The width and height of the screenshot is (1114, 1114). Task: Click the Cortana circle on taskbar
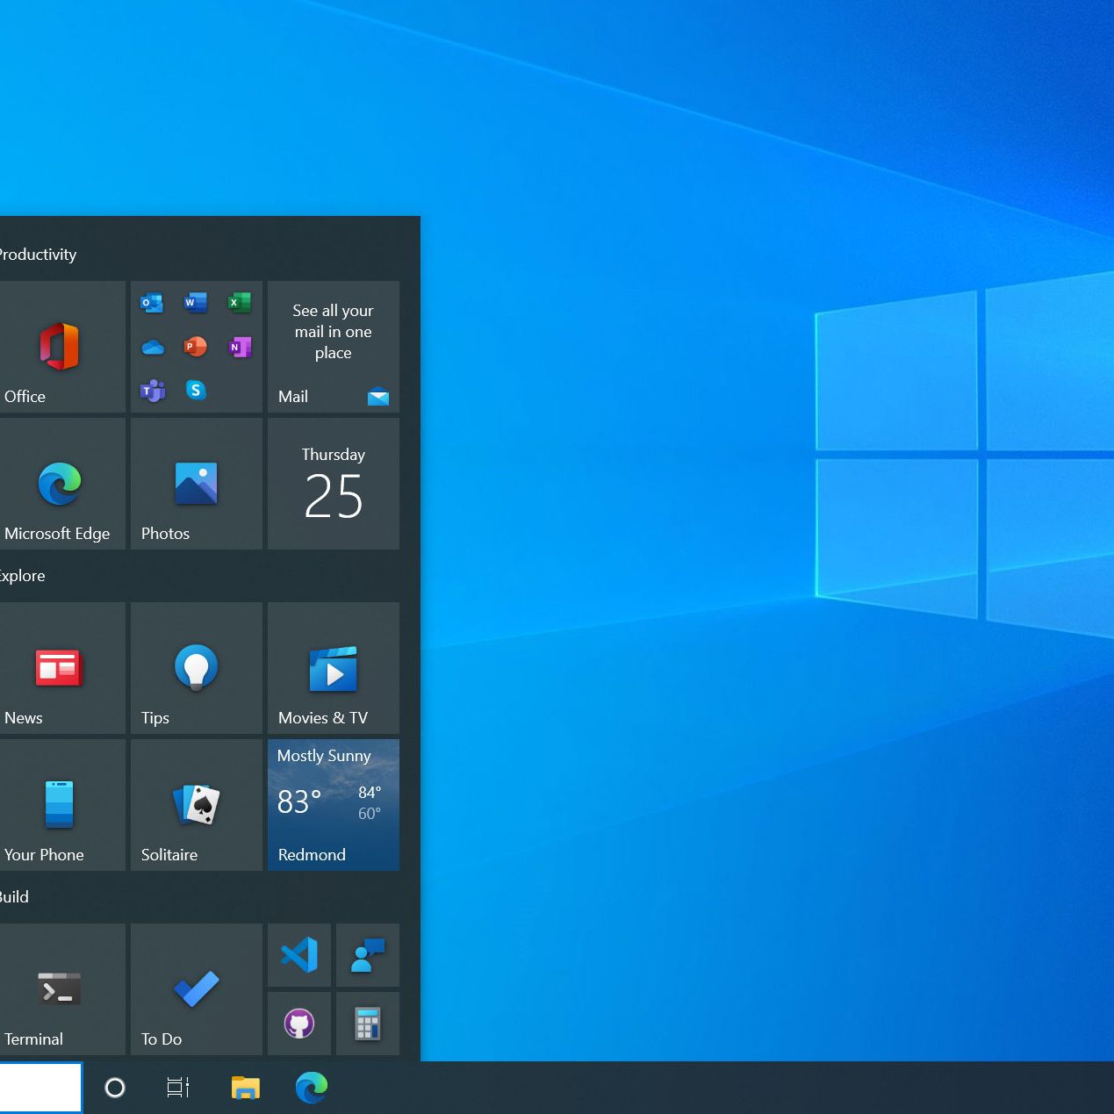(115, 1089)
